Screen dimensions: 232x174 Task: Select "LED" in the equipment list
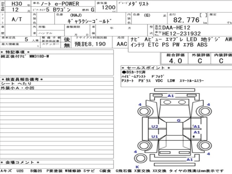[x=192, y=39]
